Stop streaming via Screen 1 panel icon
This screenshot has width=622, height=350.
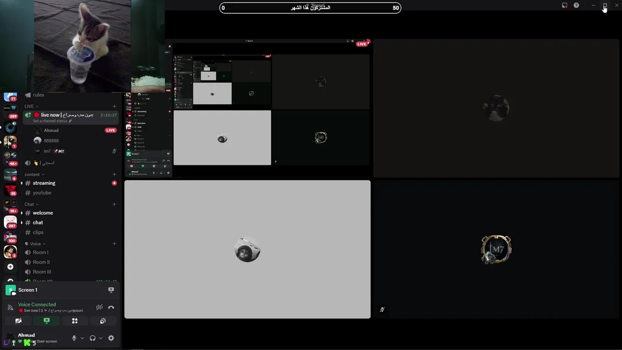tap(111, 290)
